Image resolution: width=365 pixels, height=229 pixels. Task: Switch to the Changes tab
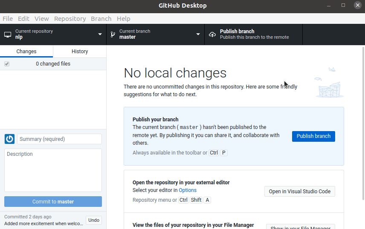(26, 52)
